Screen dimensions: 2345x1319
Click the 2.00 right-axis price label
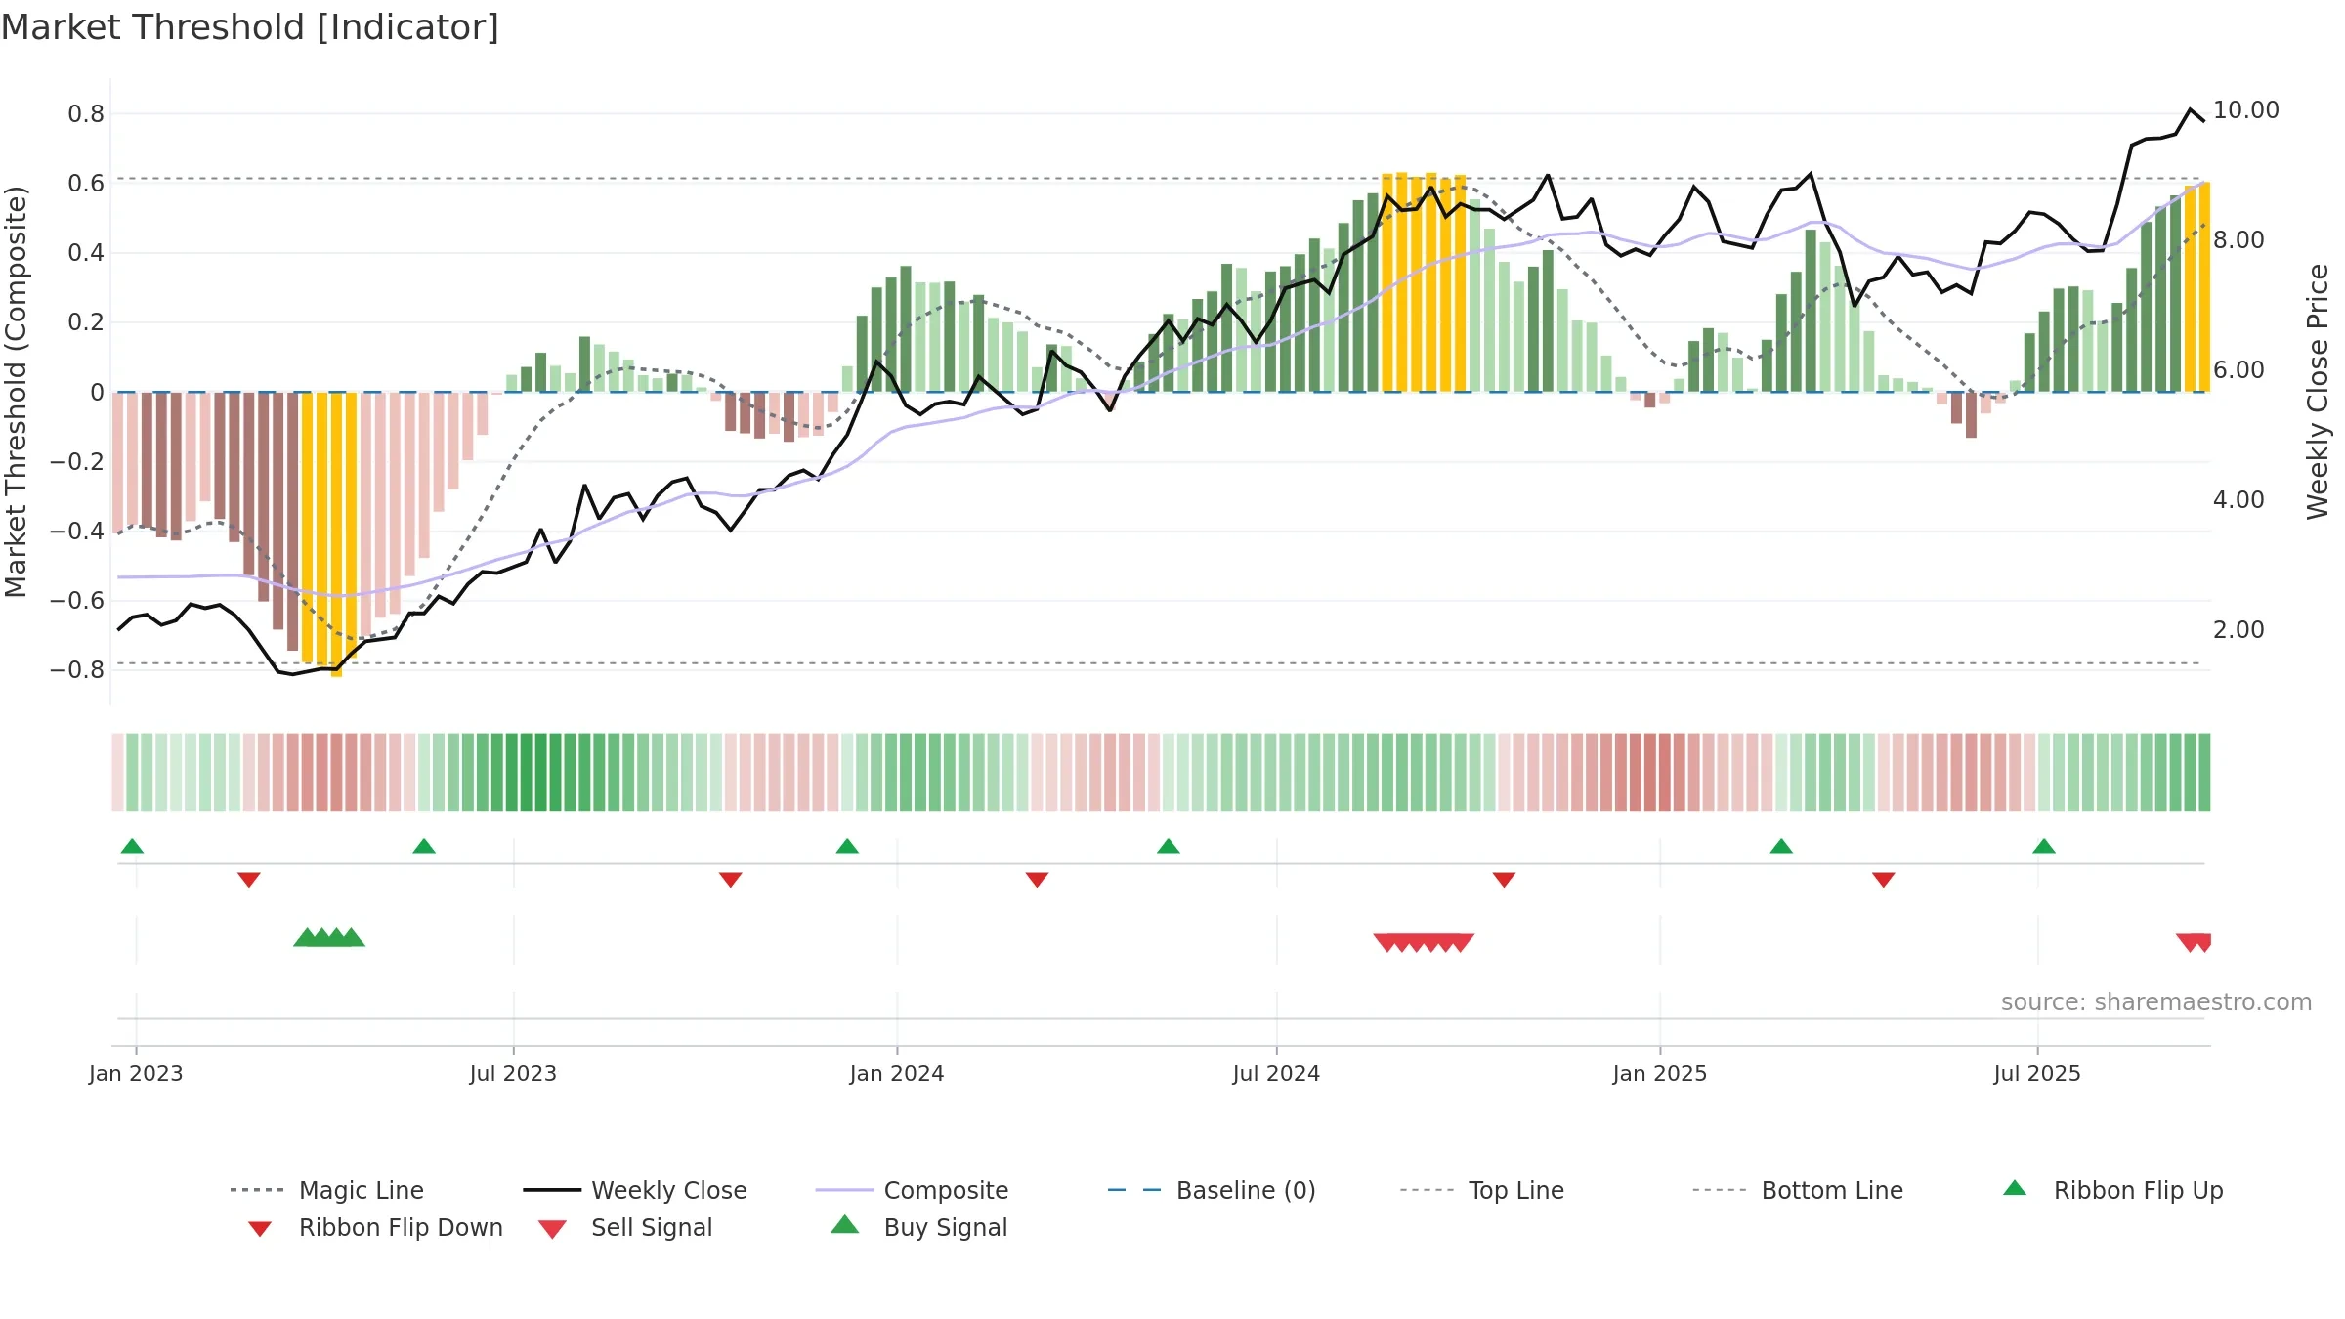coord(2238,630)
